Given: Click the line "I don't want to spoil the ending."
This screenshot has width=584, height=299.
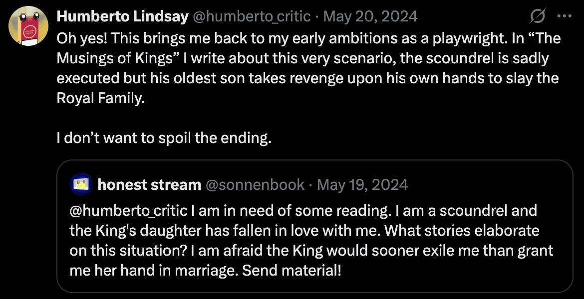Looking at the screenshot, I should pos(164,138).
